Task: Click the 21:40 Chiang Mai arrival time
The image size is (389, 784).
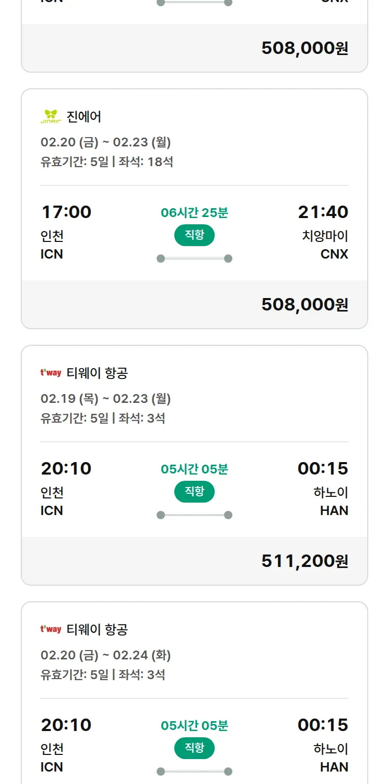Action: point(323,212)
